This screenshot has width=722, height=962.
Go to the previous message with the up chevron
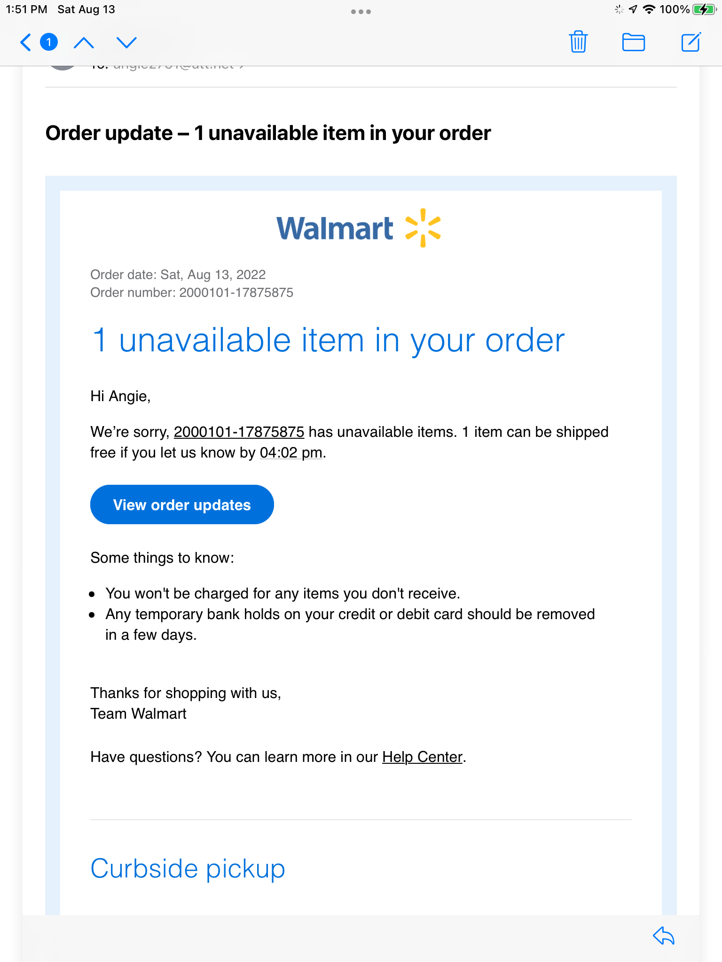coord(85,42)
